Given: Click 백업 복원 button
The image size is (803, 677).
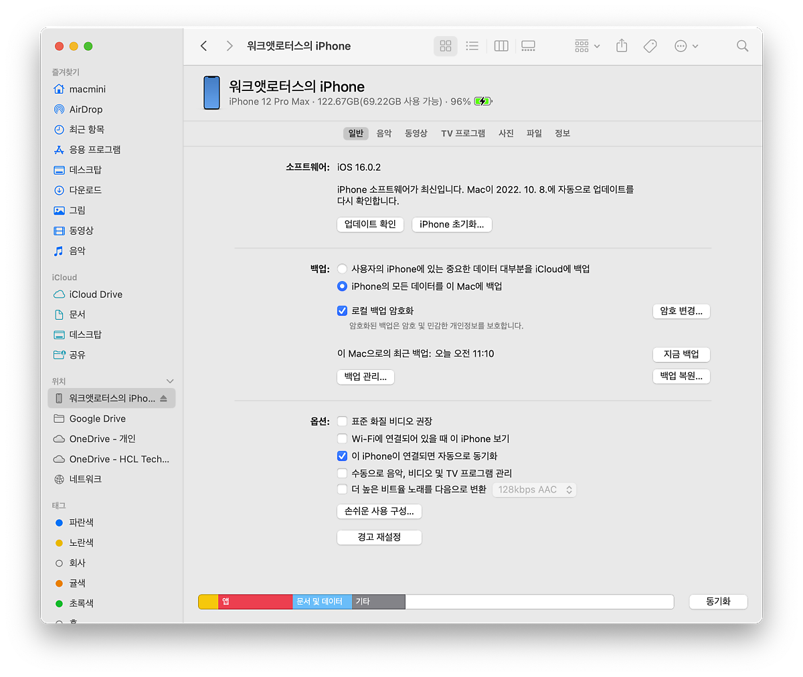Looking at the screenshot, I should tap(681, 377).
